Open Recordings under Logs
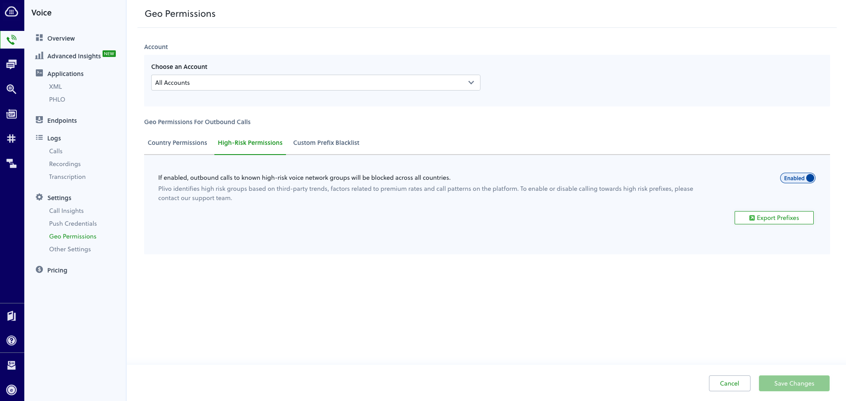Viewport: 846px width, 401px height. (65, 164)
